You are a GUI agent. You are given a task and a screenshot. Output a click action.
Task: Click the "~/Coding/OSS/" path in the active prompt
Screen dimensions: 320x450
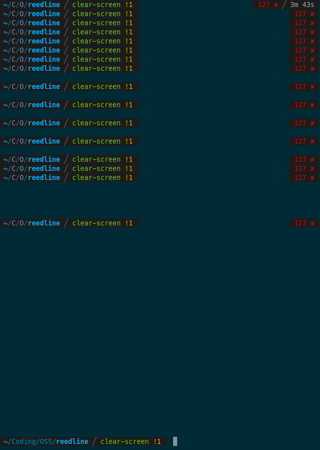(30, 441)
